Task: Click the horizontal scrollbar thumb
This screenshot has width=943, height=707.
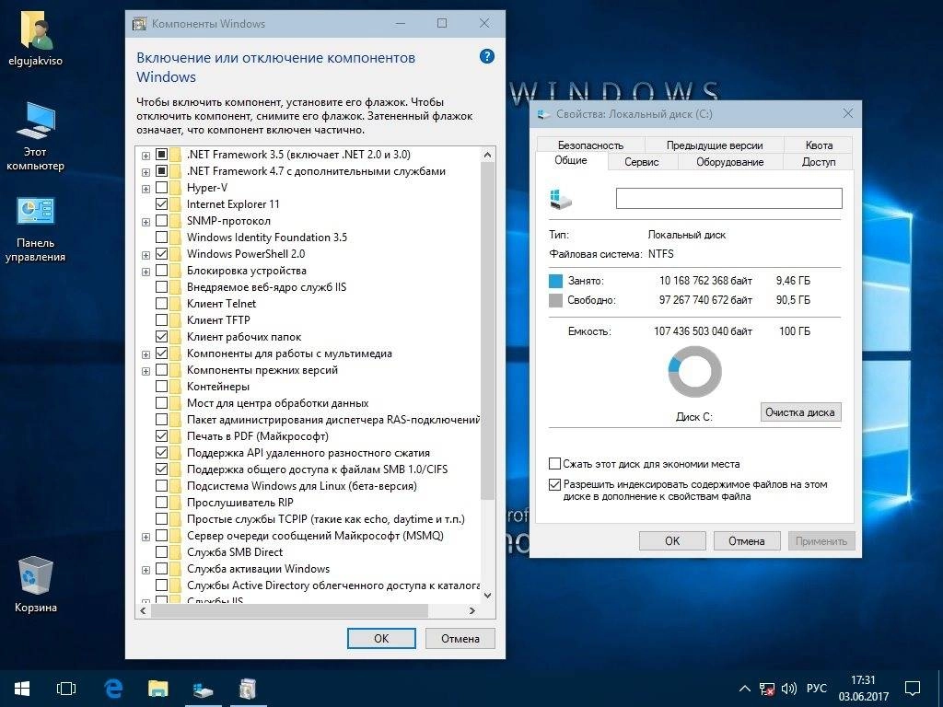Action: pyautogui.click(x=289, y=611)
